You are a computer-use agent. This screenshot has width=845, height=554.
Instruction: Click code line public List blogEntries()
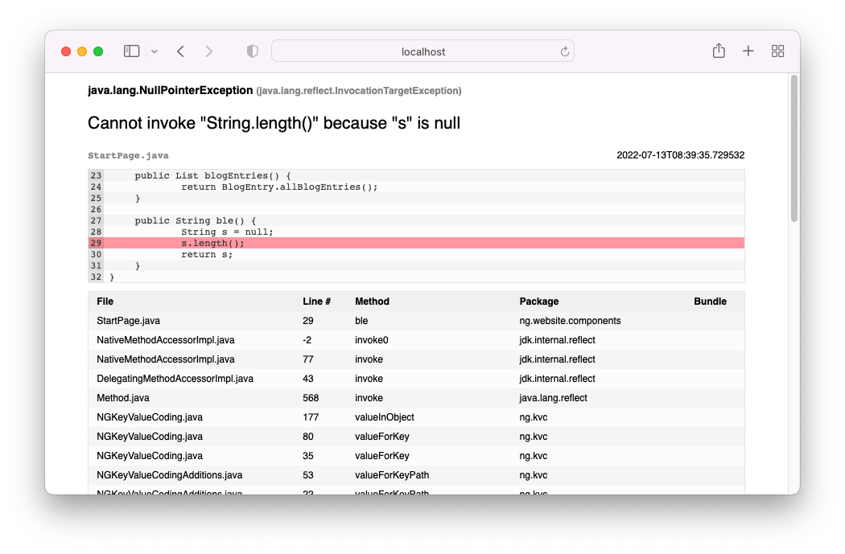[213, 175]
